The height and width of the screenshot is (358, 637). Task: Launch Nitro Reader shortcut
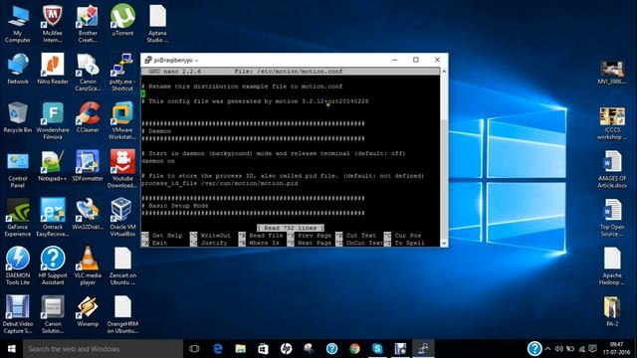tap(53, 69)
